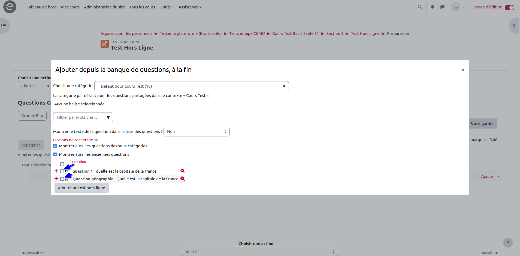Open the Section 3 breadcrumb link
520x256 pixels.
[x=335, y=33]
